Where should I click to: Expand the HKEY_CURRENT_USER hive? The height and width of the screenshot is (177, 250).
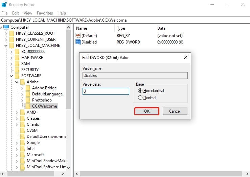pos(6,39)
